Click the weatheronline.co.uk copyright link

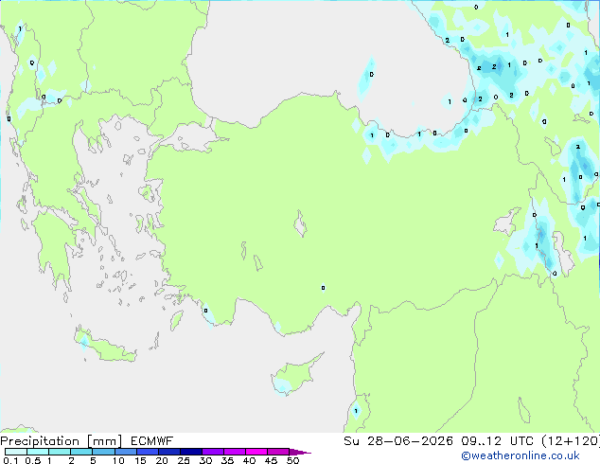(521, 455)
